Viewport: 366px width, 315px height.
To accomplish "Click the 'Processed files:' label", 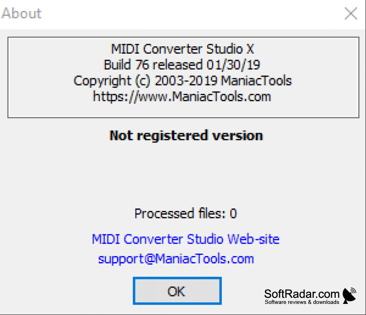I will 180,213.
